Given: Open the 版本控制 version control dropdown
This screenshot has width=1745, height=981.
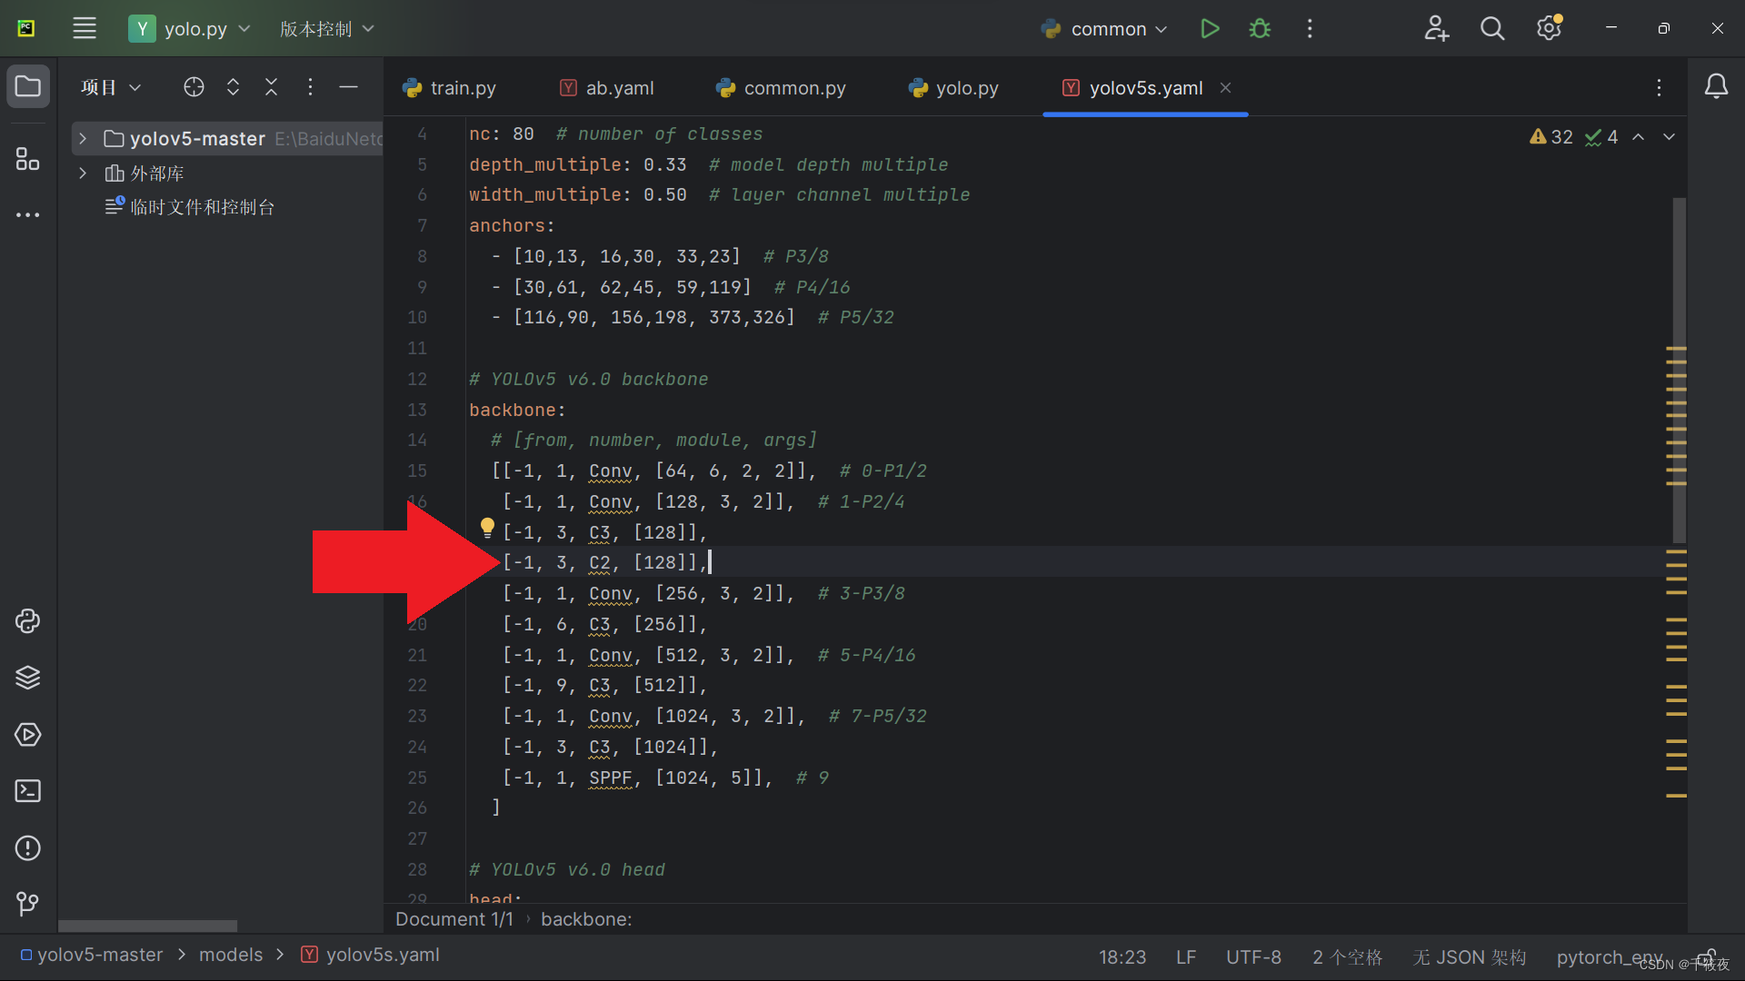Looking at the screenshot, I should click(x=327, y=29).
